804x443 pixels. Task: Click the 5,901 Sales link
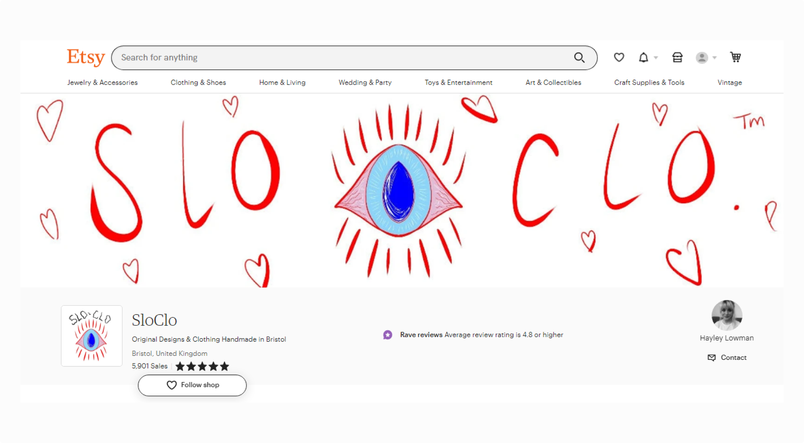click(150, 366)
